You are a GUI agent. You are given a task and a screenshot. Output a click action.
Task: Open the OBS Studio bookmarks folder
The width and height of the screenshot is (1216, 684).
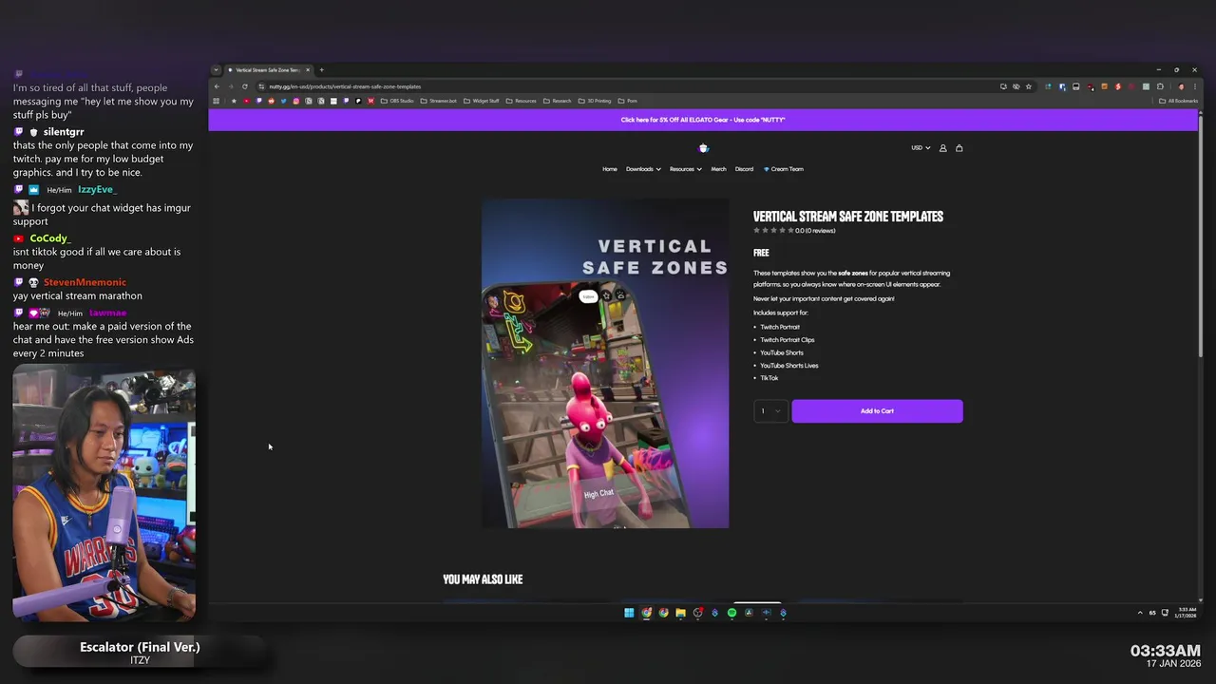click(397, 101)
